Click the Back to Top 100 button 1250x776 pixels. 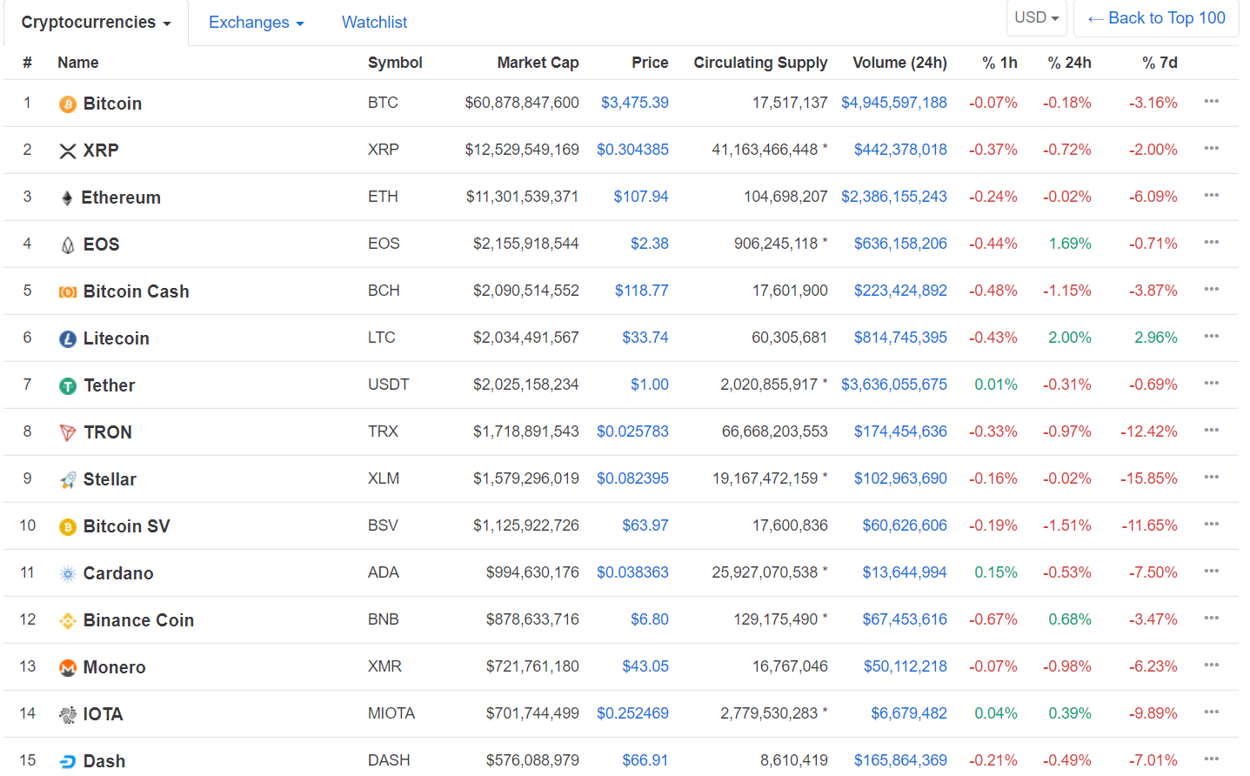click(1156, 18)
